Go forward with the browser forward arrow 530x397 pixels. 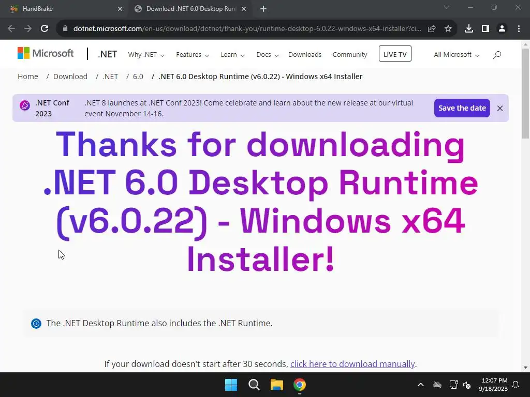click(28, 29)
